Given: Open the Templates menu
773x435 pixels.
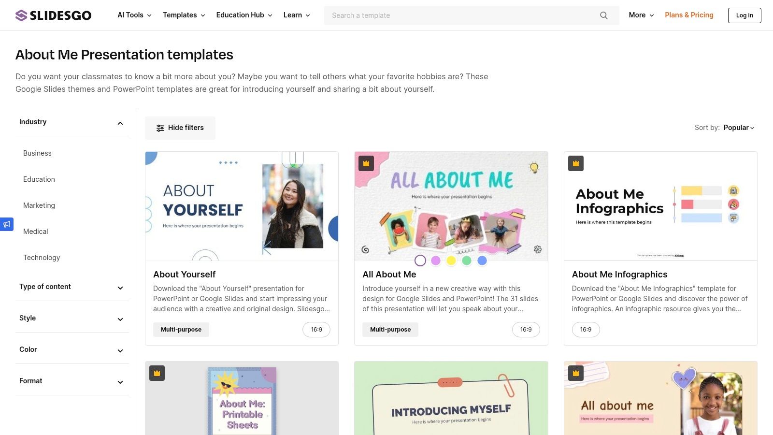Looking at the screenshot, I should click(x=184, y=15).
